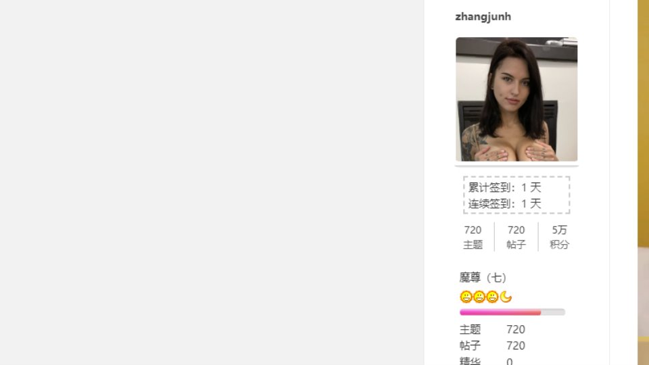Click the pink level progress bar
Screen dimensions: 649x365
pos(512,312)
